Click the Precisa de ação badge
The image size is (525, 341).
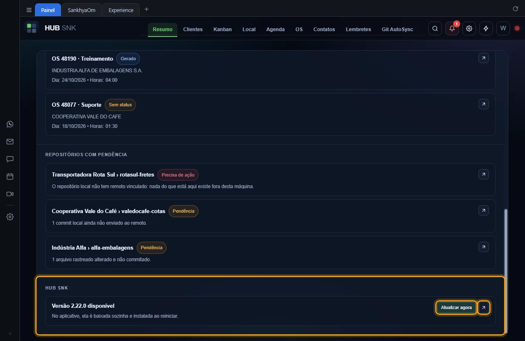pos(178,175)
